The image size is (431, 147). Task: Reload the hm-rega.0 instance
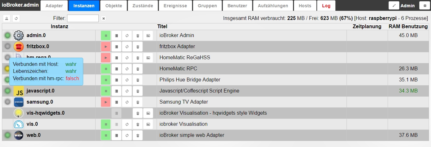coord(127,58)
